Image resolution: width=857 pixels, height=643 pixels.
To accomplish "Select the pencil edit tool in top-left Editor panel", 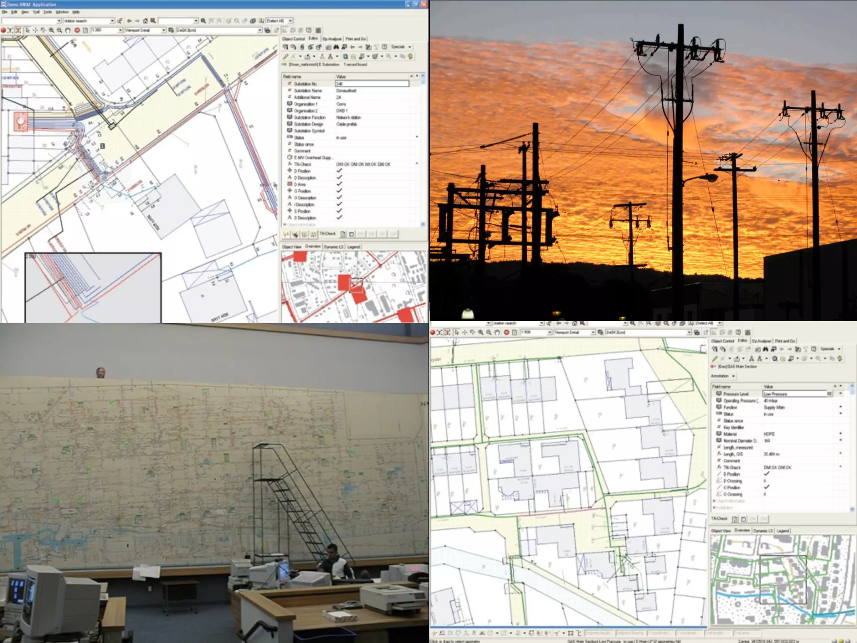I will tap(285, 56).
